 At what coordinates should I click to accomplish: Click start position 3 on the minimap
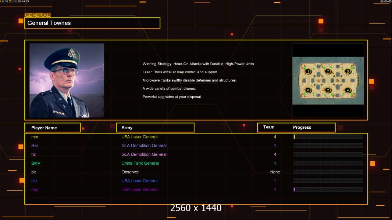(348, 71)
